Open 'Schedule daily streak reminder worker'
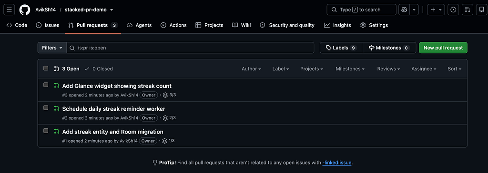The width and height of the screenshot is (488, 173). [113, 109]
